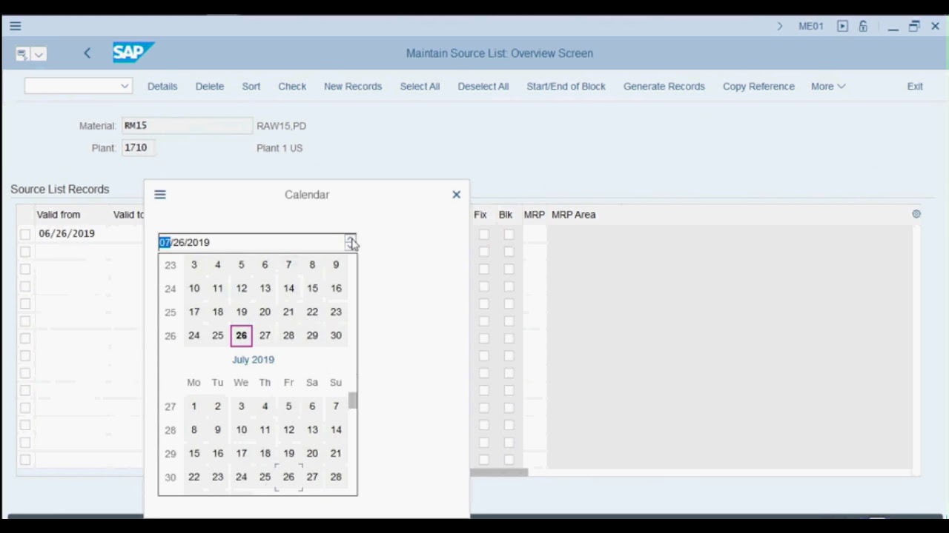This screenshot has height=533, width=949.
Task: Click 06/26/2019 Valid from cell
Action: pyautogui.click(x=67, y=234)
